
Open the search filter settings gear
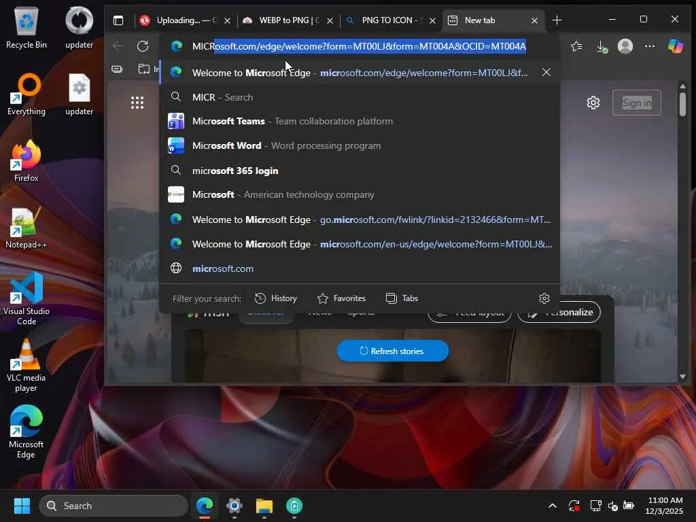544,298
